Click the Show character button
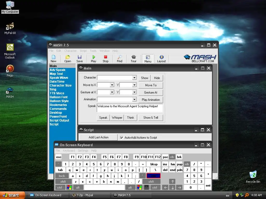Image resolution: width=266 pixels, height=199 pixels. [144, 78]
